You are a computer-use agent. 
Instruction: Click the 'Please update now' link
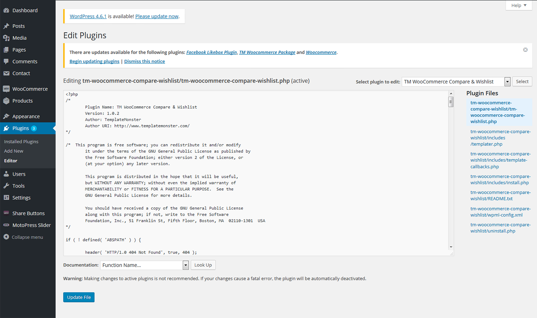157,16
